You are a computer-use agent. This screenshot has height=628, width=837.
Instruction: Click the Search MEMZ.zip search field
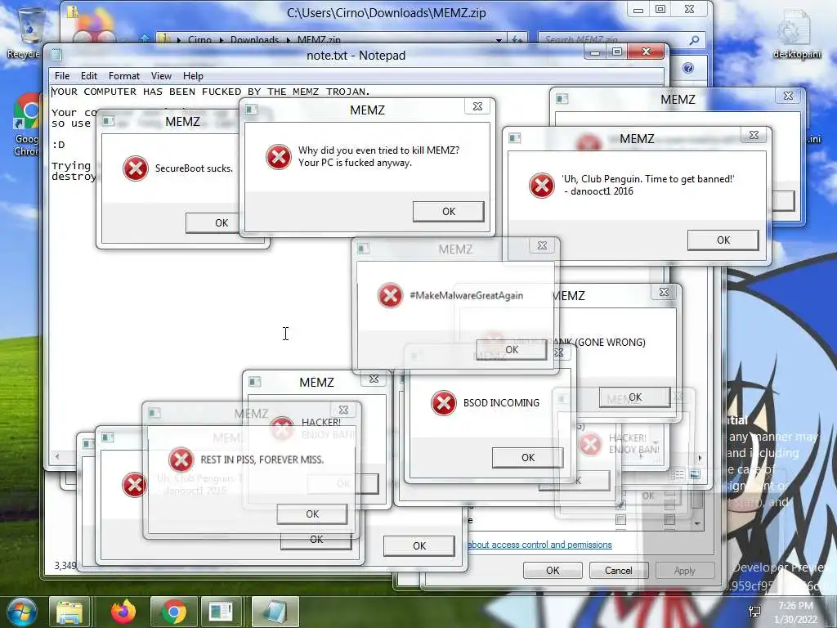click(614, 40)
